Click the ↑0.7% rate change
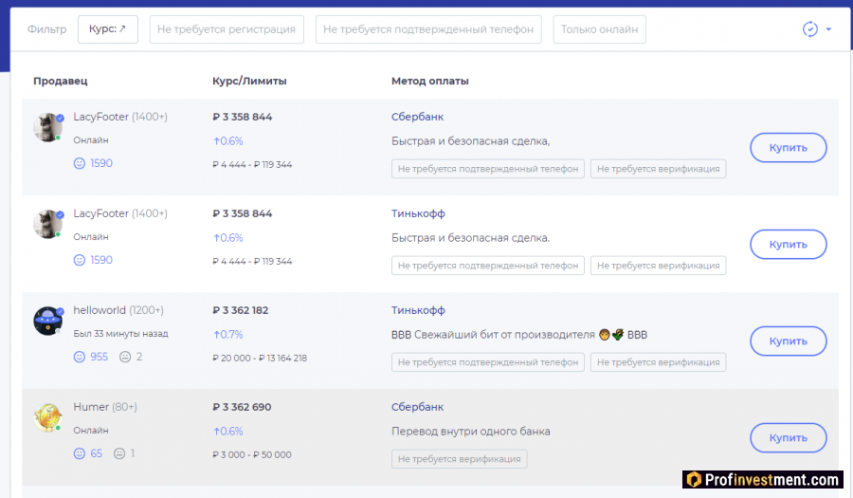853x498 pixels. coord(227,335)
